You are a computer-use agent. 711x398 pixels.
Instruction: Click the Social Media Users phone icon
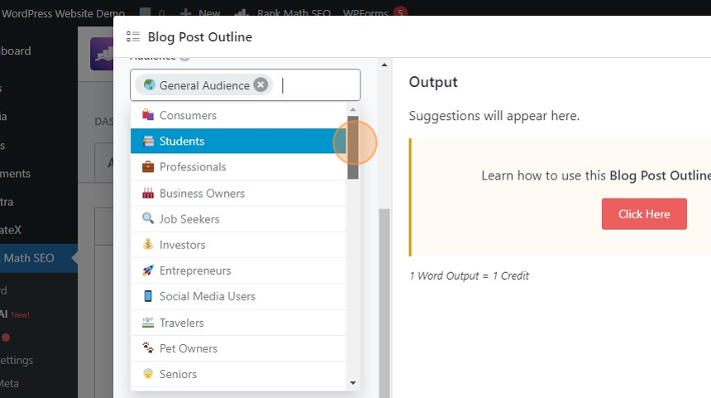click(x=148, y=296)
